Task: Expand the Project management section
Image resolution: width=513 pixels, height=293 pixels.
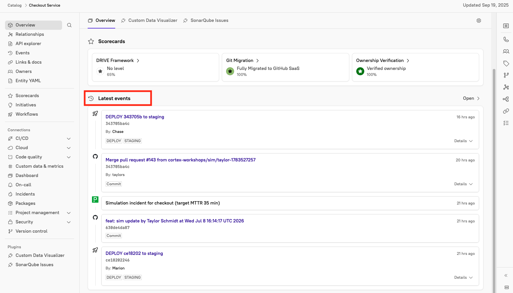Action: tap(69, 213)
